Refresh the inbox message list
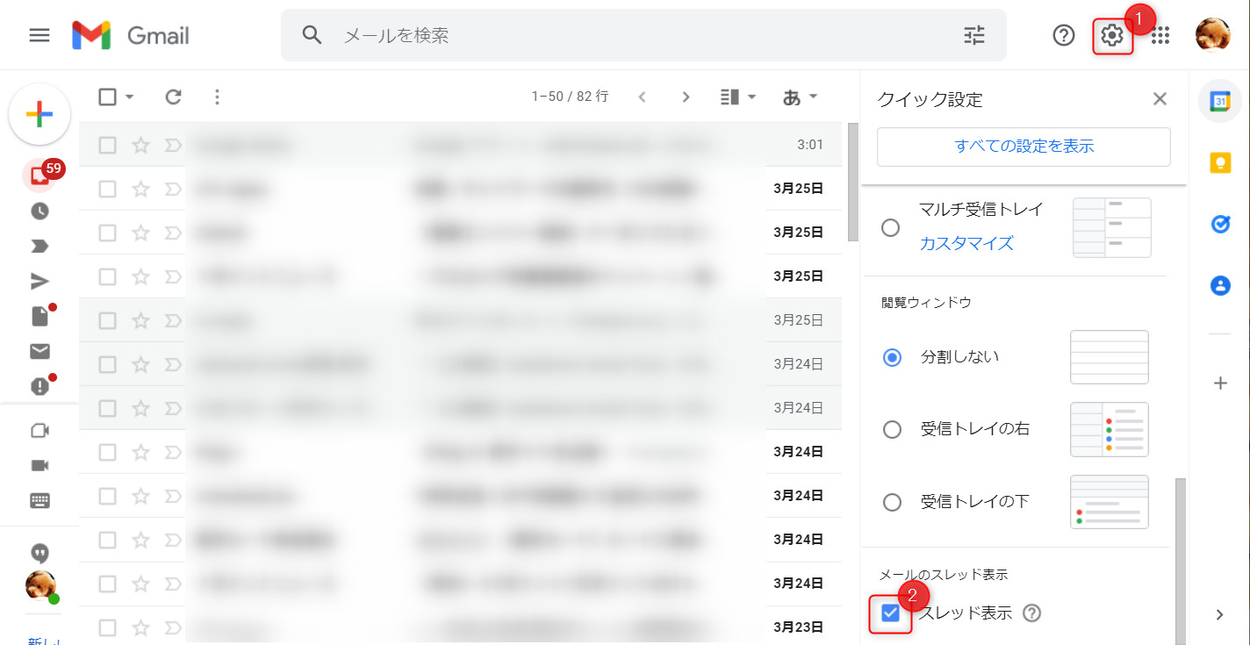This screenshot has width=1250, height=645. pos(173,97)
